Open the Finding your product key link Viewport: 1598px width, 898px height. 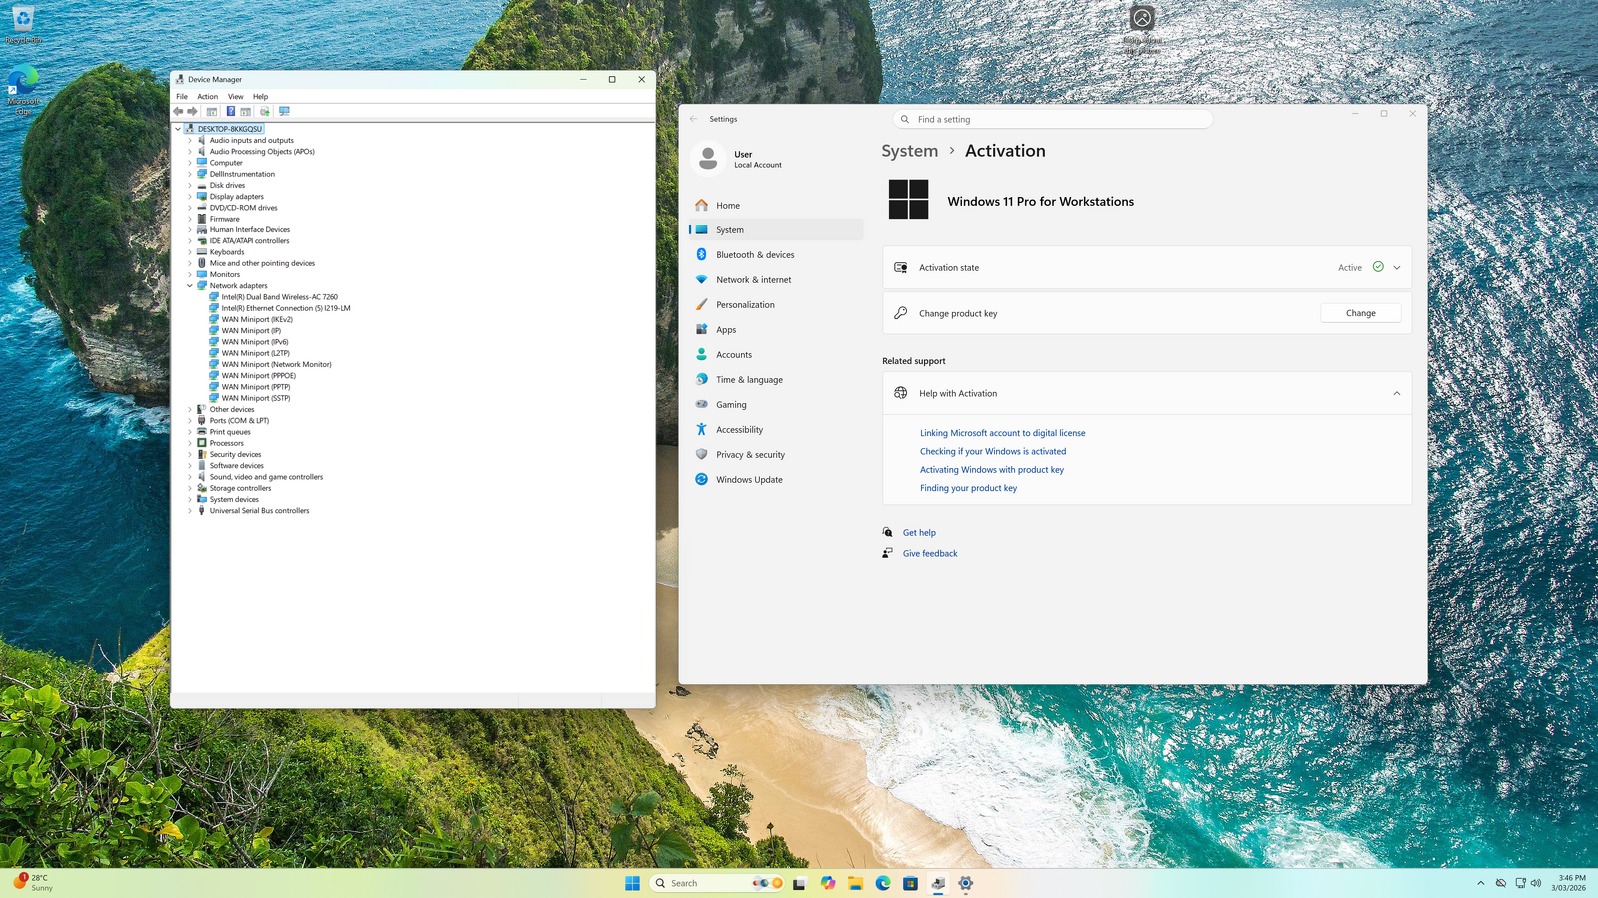pyautogui.click(x=968, y=488)
